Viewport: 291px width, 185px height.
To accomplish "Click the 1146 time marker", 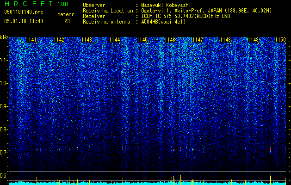I will pyautogui.click(x=170, y=40).
